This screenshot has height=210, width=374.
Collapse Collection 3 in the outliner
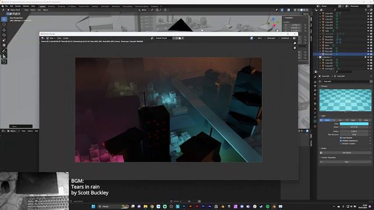tap(317, 57)
